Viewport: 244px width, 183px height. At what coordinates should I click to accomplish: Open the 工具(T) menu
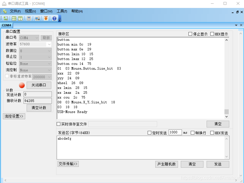click(62, 11)
